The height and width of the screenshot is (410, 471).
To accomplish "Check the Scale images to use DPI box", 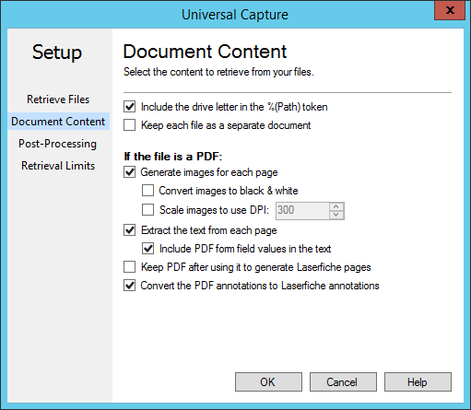I will pyautogui.click(x=147, y=210).
